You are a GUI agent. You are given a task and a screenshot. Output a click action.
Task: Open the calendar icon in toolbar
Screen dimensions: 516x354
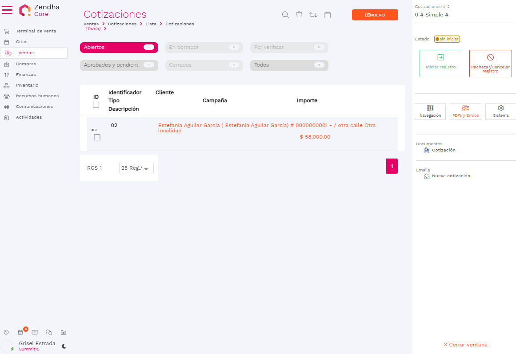pyautogui.click(x=328, y=15)
